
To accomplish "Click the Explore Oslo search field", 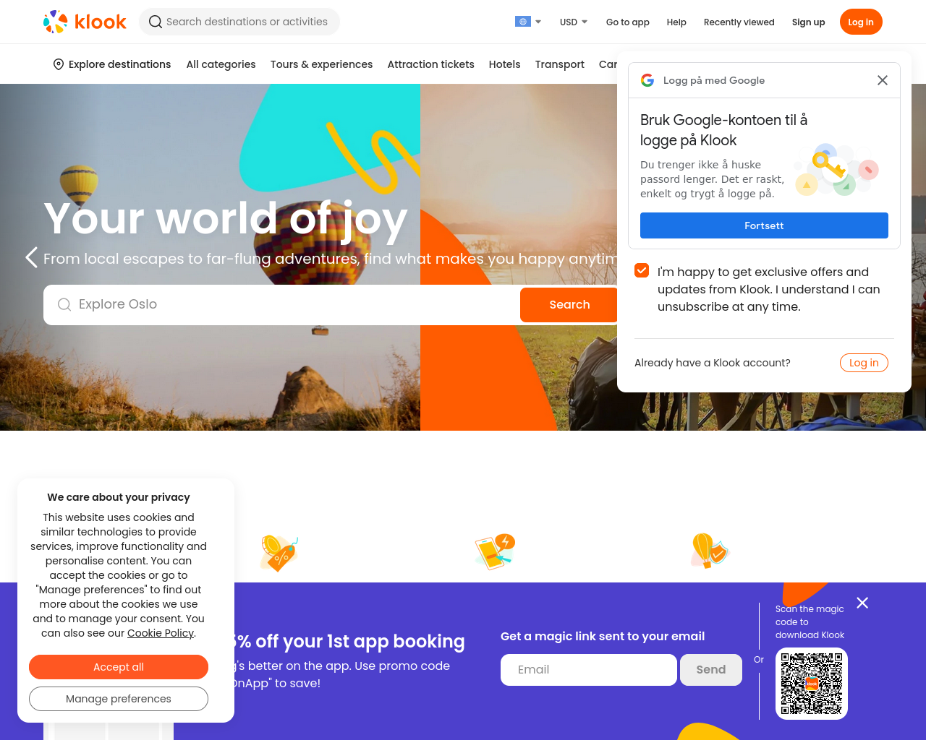I will [x=282, y=305].
